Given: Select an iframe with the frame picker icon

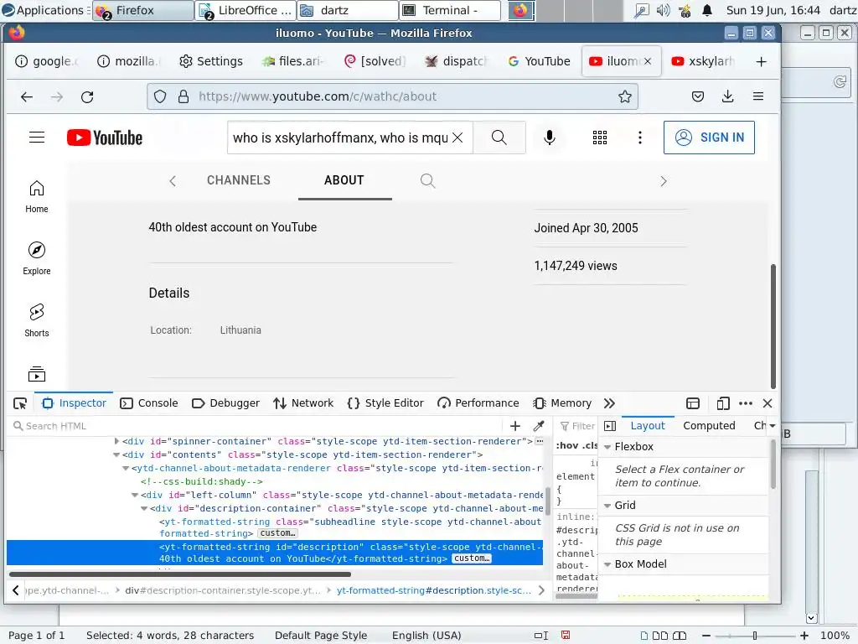Looking at the screenshot, I should [x=693, y=403].
